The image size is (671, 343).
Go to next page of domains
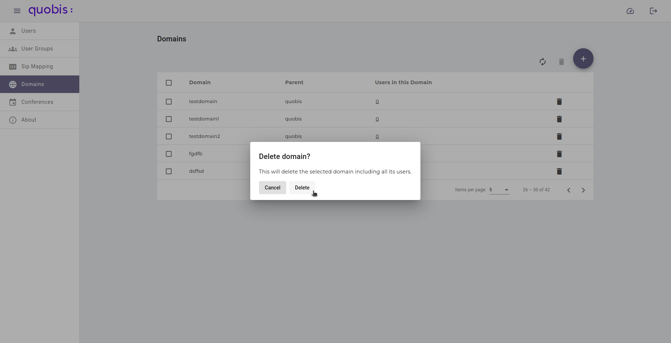point(583,190)
